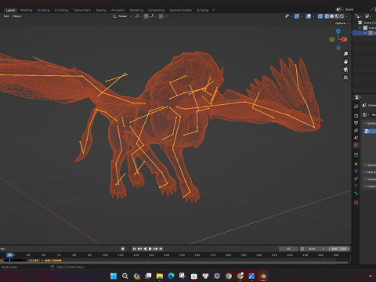Screen dimensions: 376x282
Task: Click the Scene Collection icon in the outliner
Action: pos(360,23)
